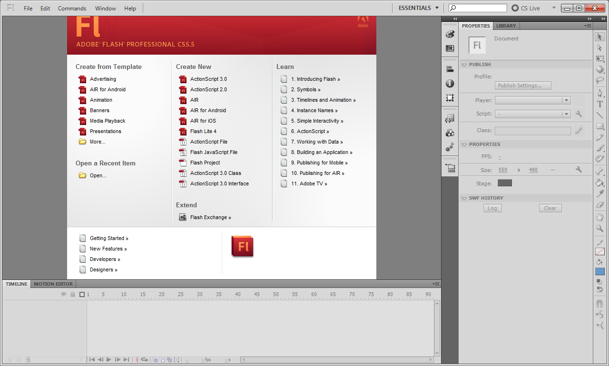Select the Free Transform tool
The image size is (609, 366).
599,58
